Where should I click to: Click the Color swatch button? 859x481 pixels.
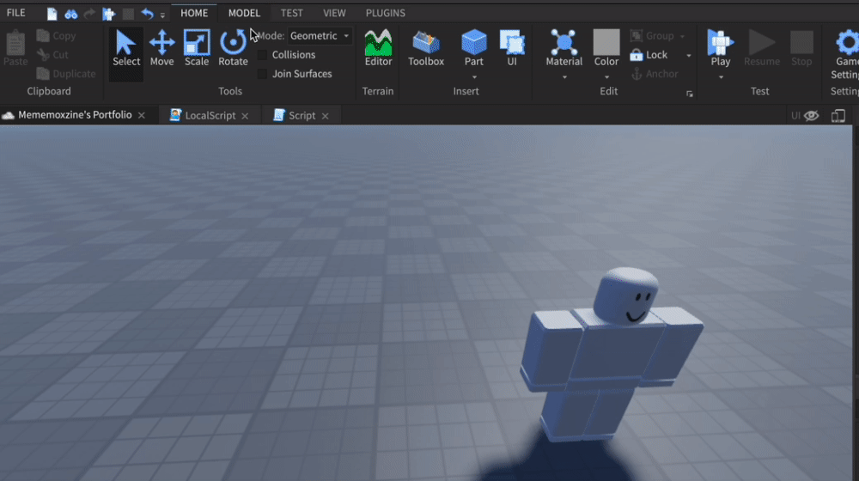pos(606,47)
